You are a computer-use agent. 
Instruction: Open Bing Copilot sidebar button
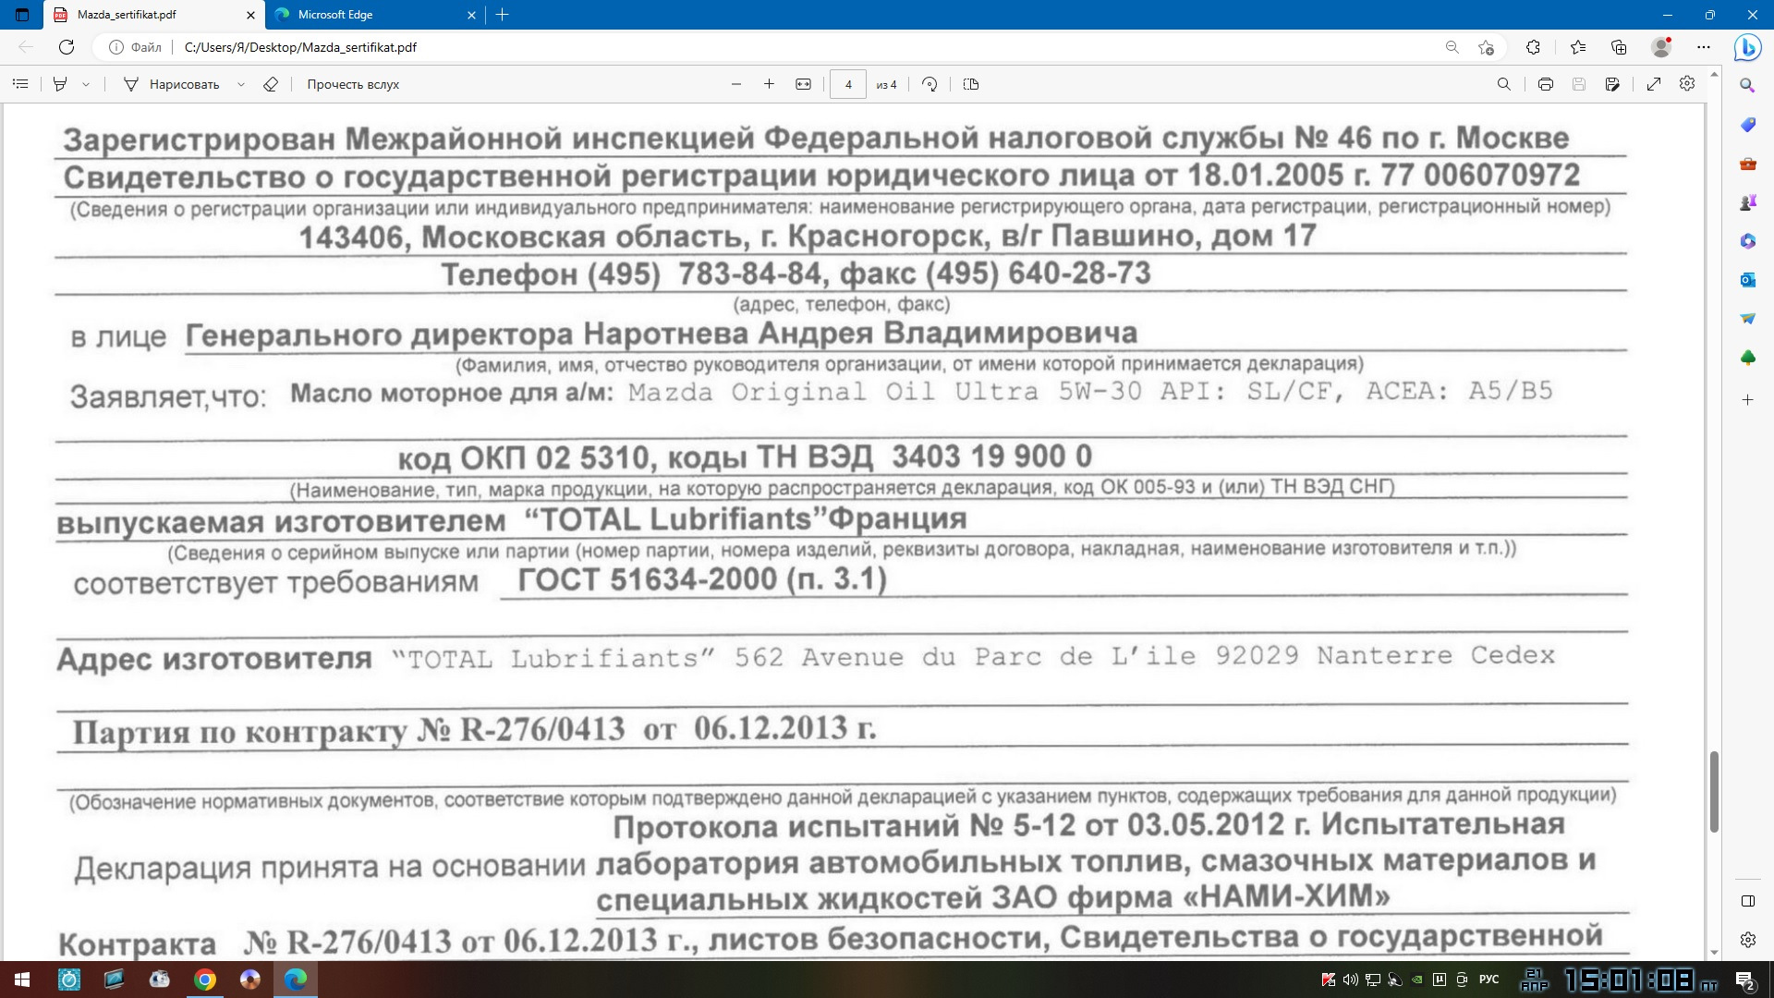tap(1747, 47)
